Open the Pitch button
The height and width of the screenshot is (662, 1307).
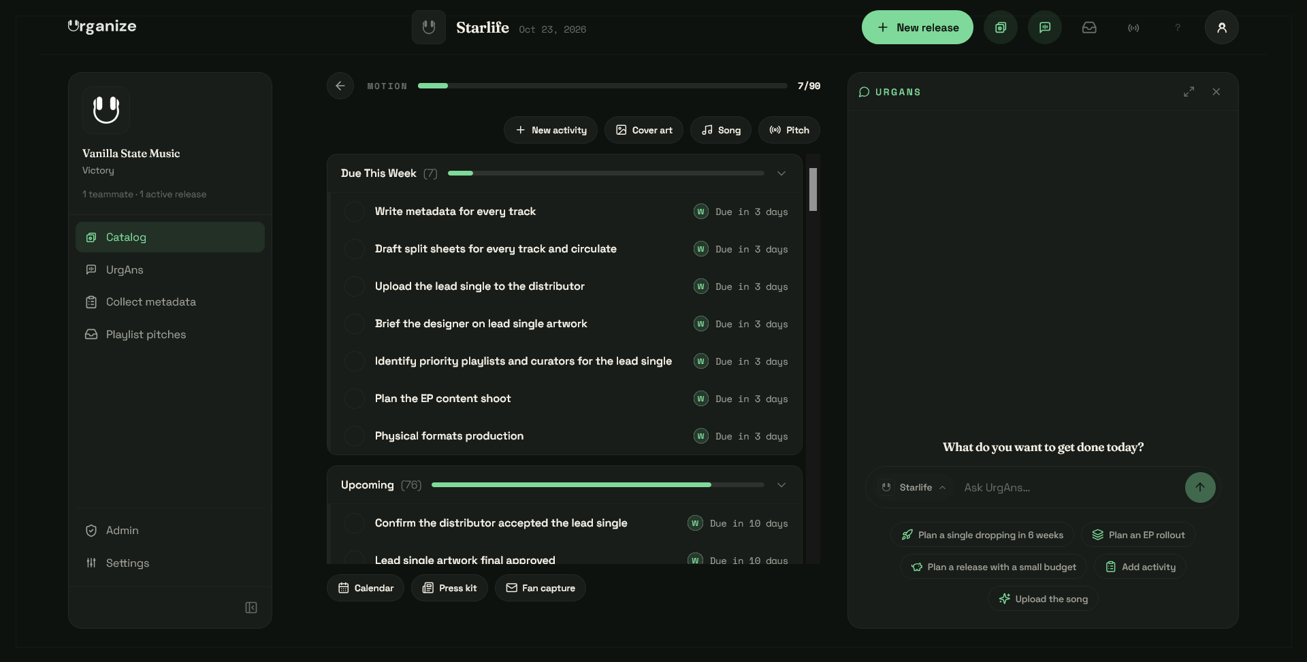point(789,130)
